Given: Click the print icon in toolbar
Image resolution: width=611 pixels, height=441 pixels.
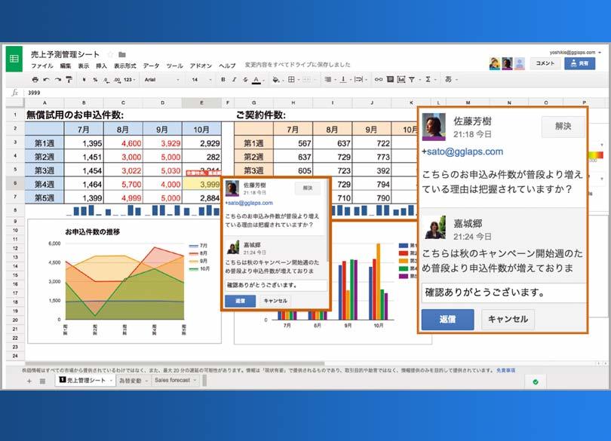Looking at the screenshot, I should point(35,79).
